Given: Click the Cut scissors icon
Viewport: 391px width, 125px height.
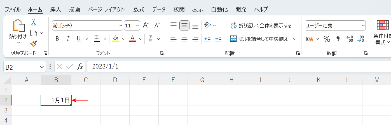Looking at the screenshot, I should click(34, 22).
